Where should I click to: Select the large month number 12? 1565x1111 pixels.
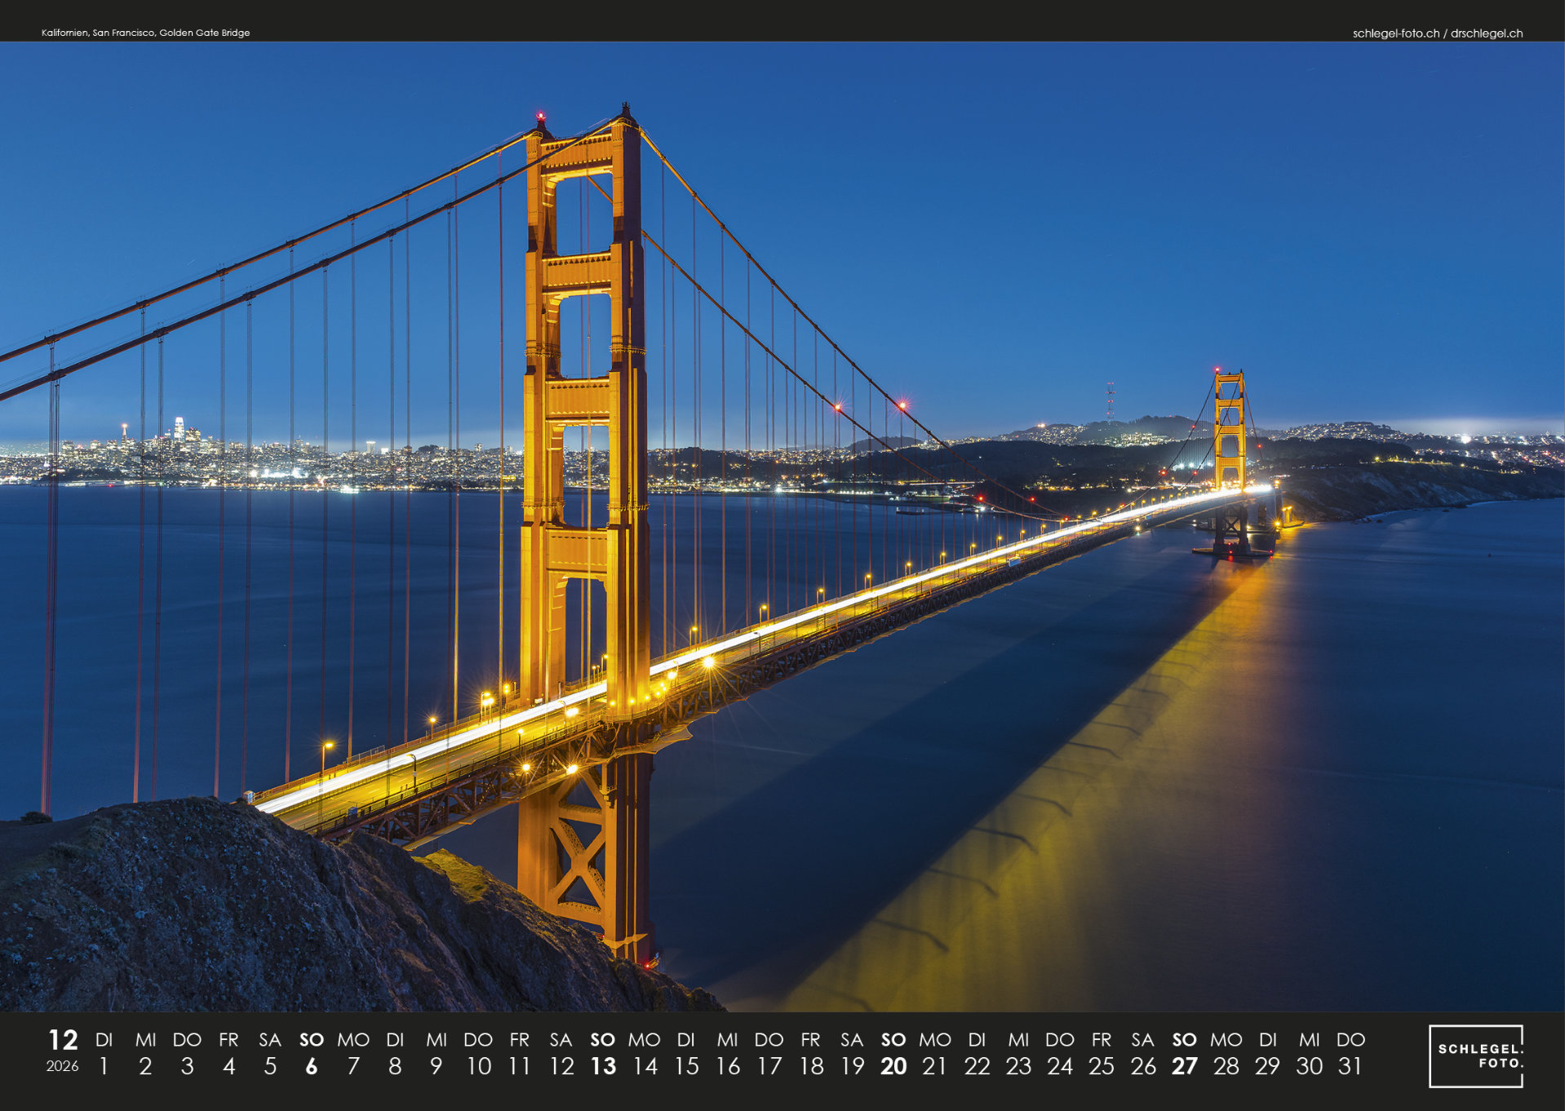click(x=63, y=1040)
